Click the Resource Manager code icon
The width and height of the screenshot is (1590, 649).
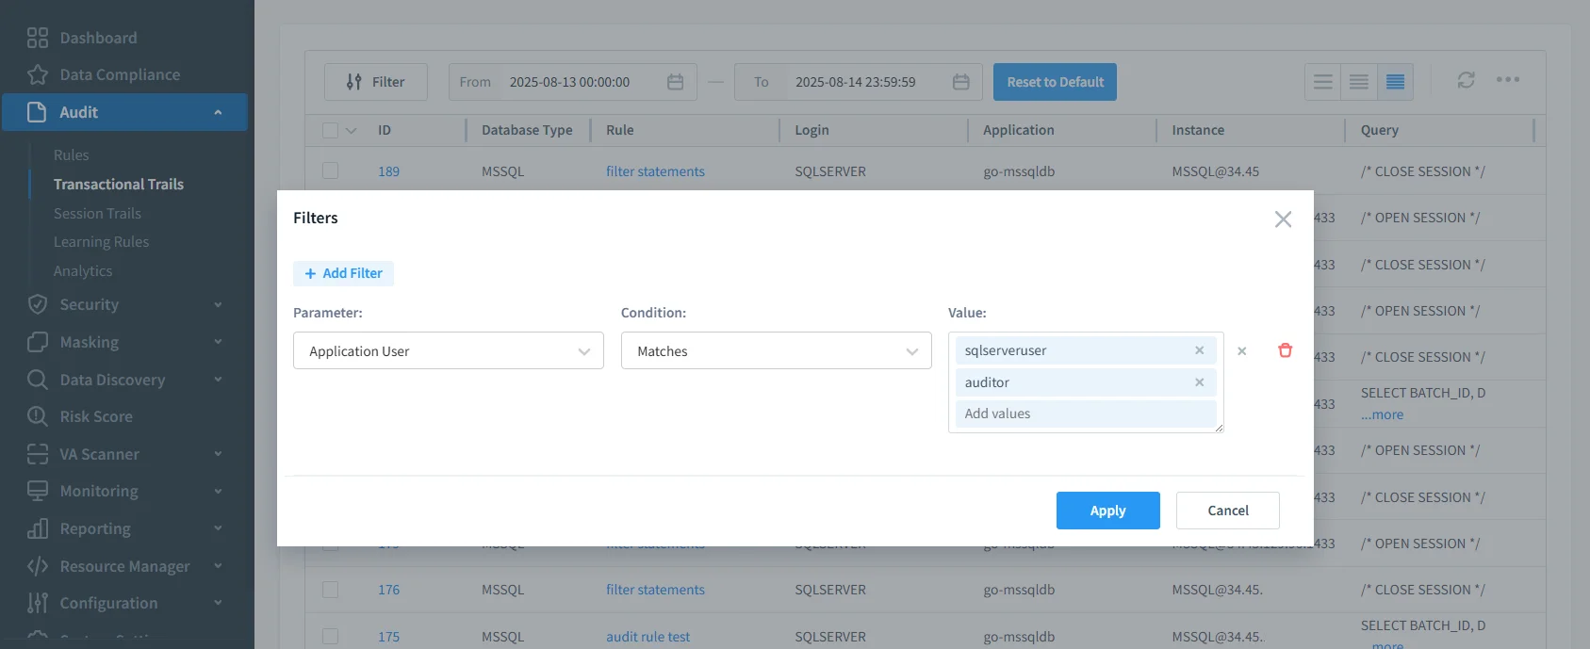[x=38, y=566]
